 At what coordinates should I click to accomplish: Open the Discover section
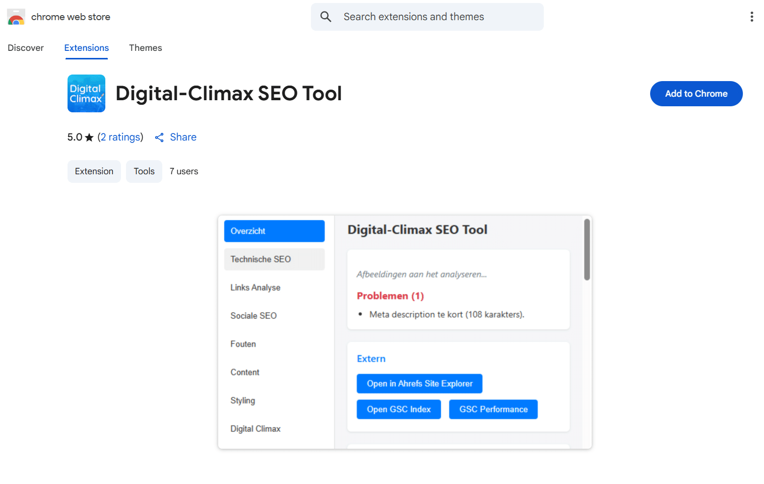(26, 48)
